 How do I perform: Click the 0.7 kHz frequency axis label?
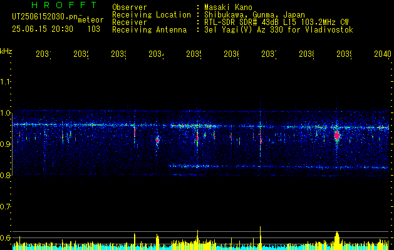pos(5,207)
